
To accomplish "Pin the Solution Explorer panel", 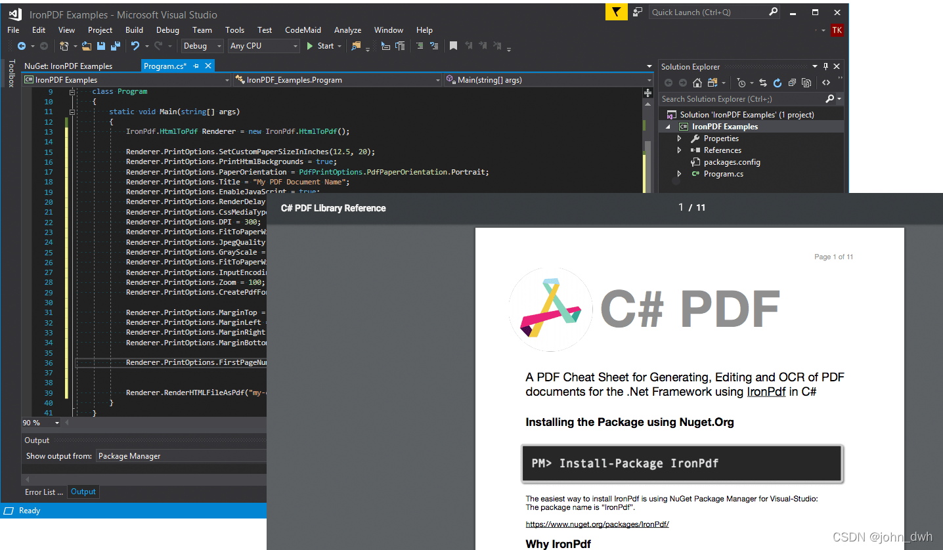I will (x=825, y=66).
